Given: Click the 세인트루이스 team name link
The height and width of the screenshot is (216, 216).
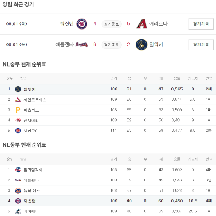Looking at the screenshot, I should tap(35, 99).
